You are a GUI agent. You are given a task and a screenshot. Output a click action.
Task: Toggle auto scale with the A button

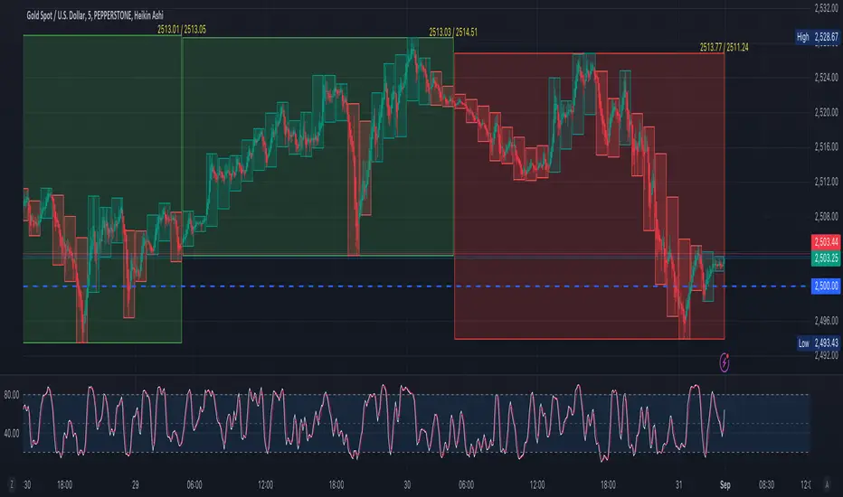[x=828, y=483]
